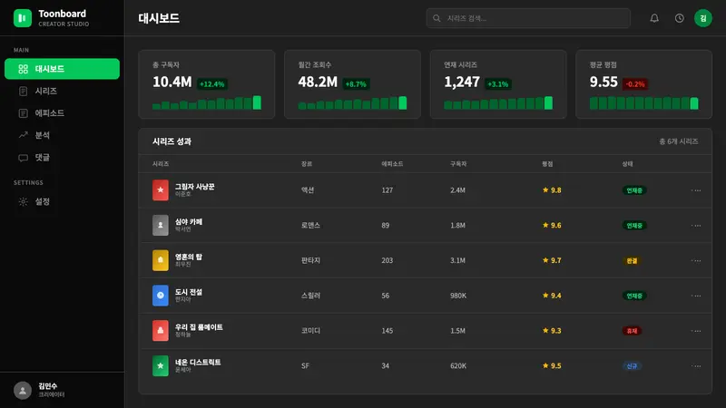Click the 총 6개 시리즈 count label
This screenshot has width=726, height=408.
pyautogui.click(x=678, y=141)
